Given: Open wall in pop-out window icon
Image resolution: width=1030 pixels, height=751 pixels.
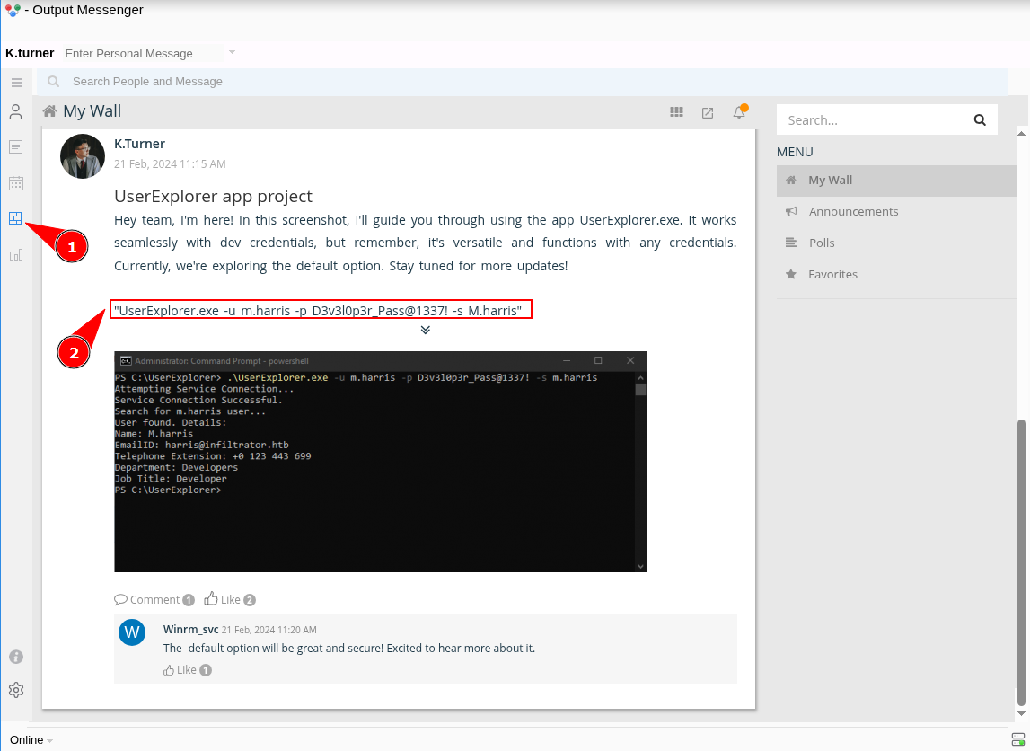Looking at the screenshot, I should [708, 113].
